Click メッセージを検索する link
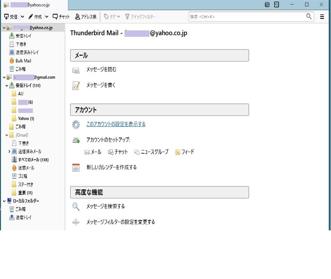331x279 pixels. tap(106, 206)
